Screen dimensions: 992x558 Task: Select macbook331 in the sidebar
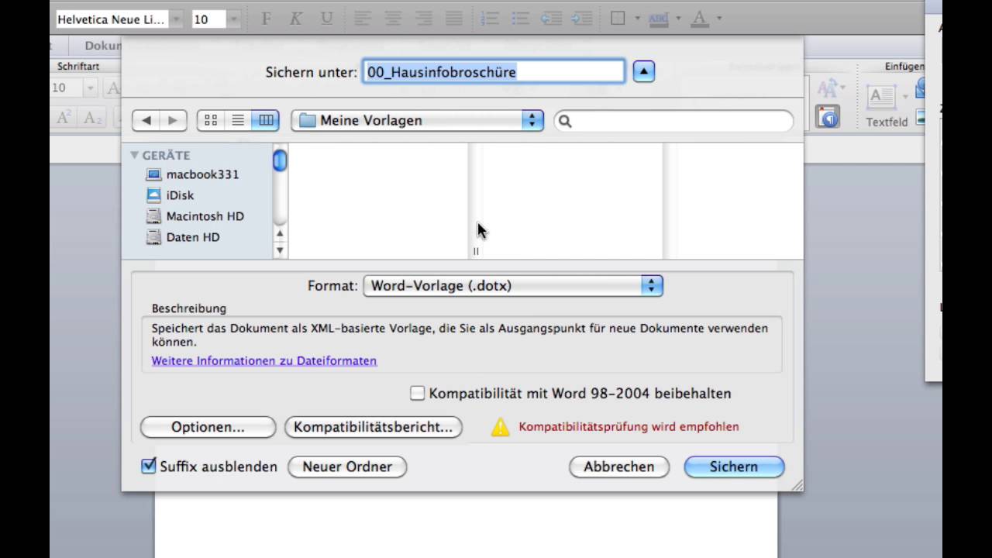click(x=194, y=174)
